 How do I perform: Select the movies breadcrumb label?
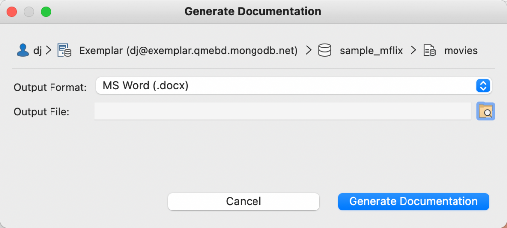461,51
